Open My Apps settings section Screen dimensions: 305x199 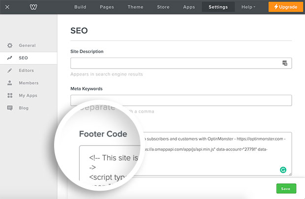click(x=29, y=95)
